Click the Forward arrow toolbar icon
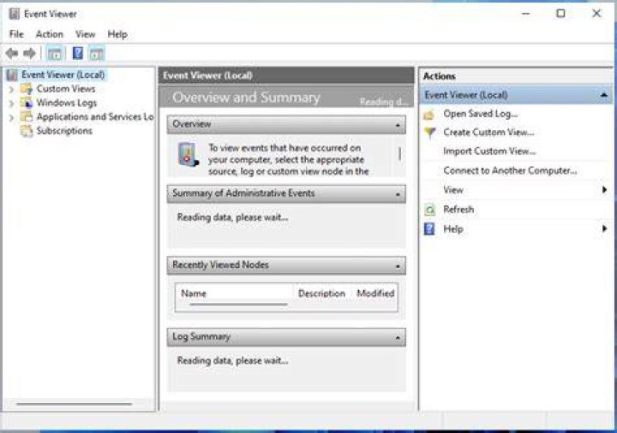 29,53
